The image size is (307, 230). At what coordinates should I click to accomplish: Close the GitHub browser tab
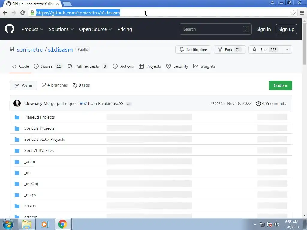(58, 4)
